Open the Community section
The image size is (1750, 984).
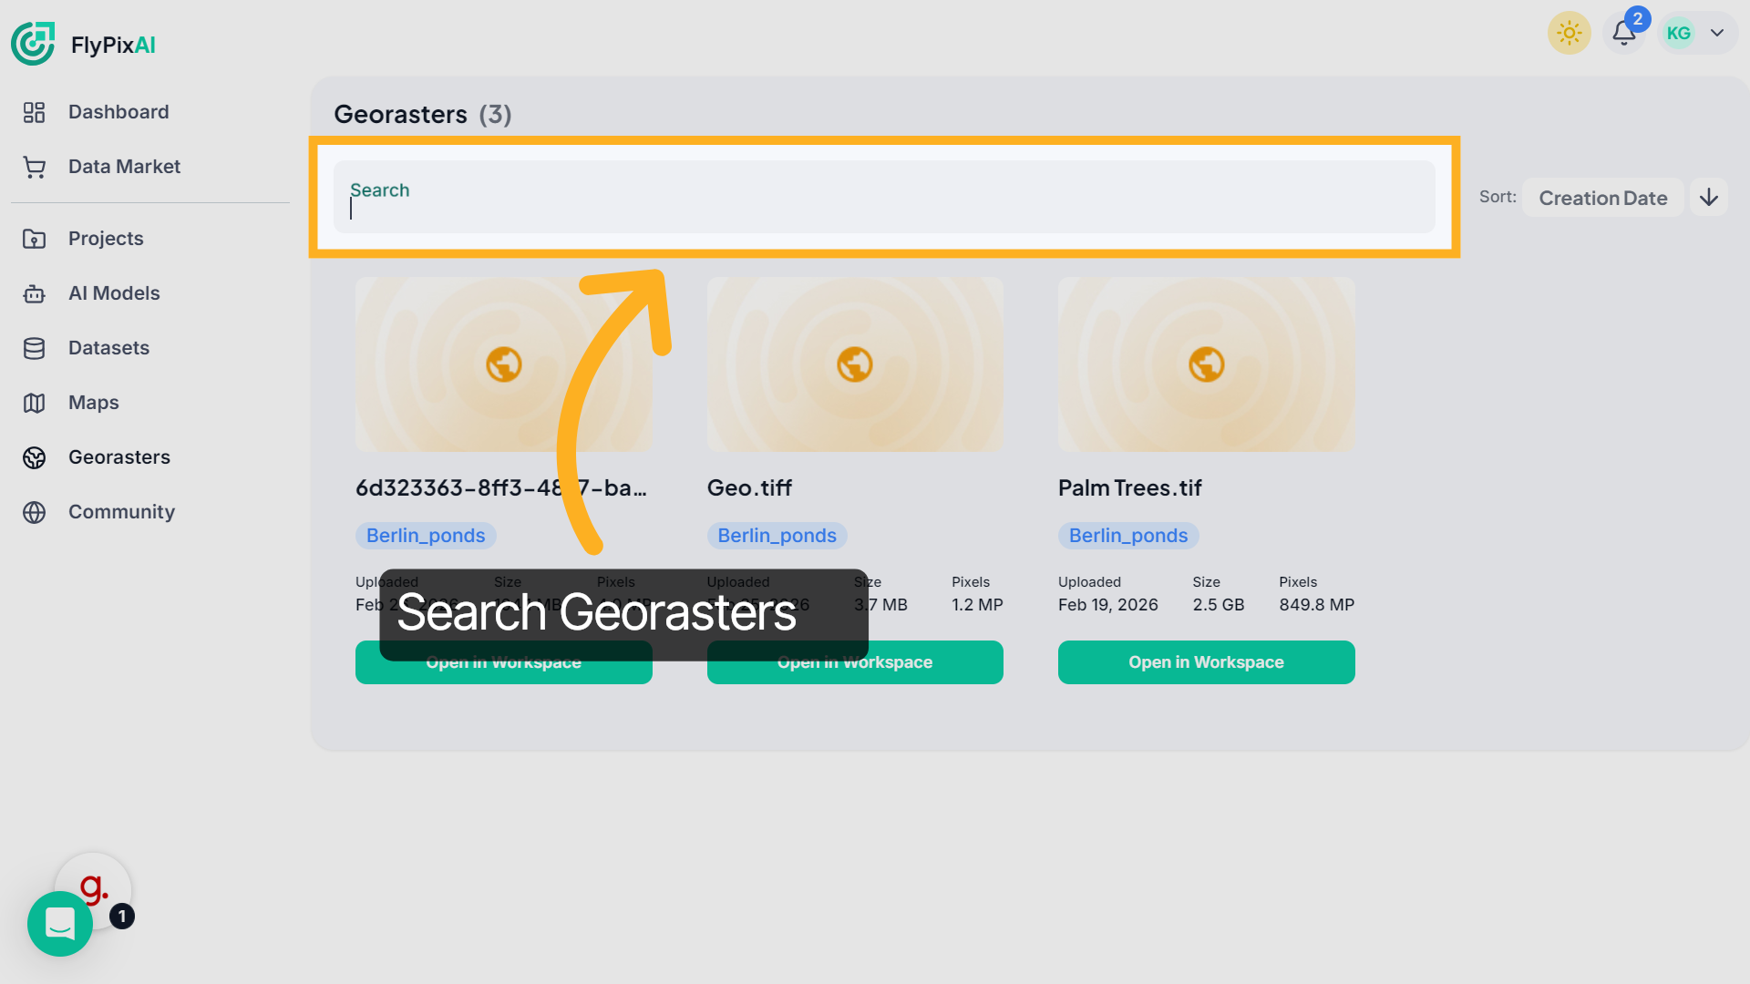pyautogui.click(x=121, y=512)
